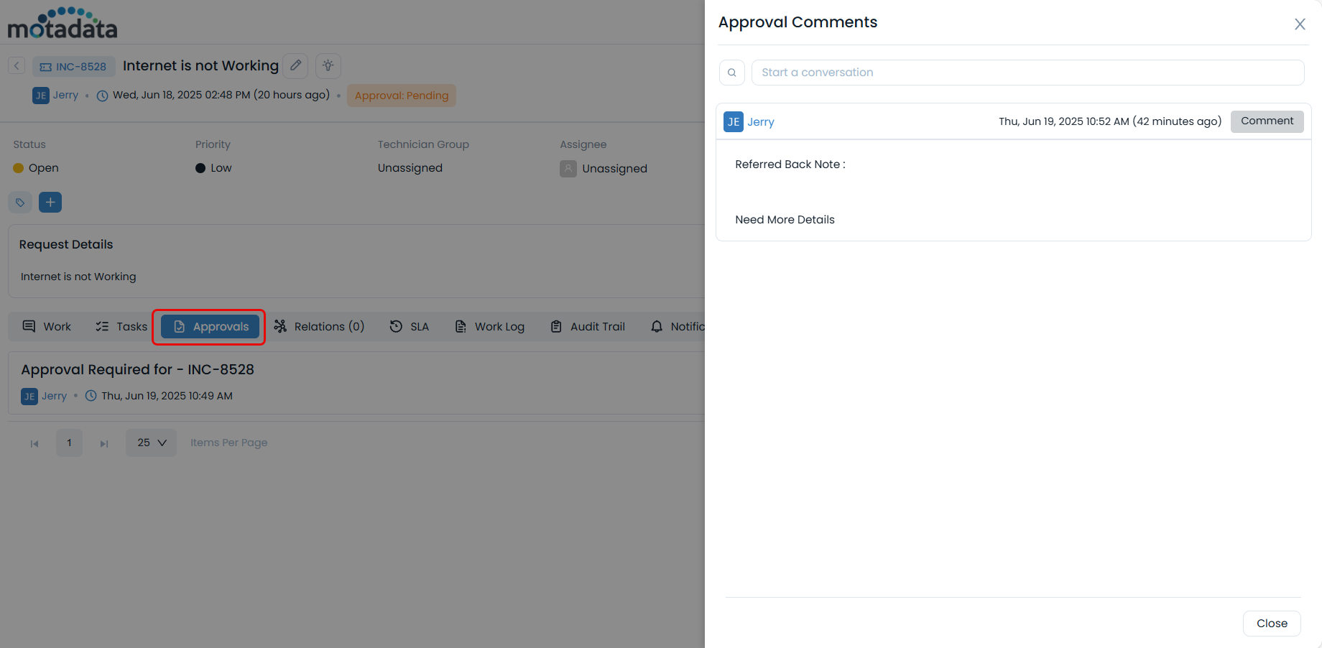Image resolution: width=1322 pixels, height=648 pixels.
Task: Click the plus icon to add a tag
Action: coord(50,202)
